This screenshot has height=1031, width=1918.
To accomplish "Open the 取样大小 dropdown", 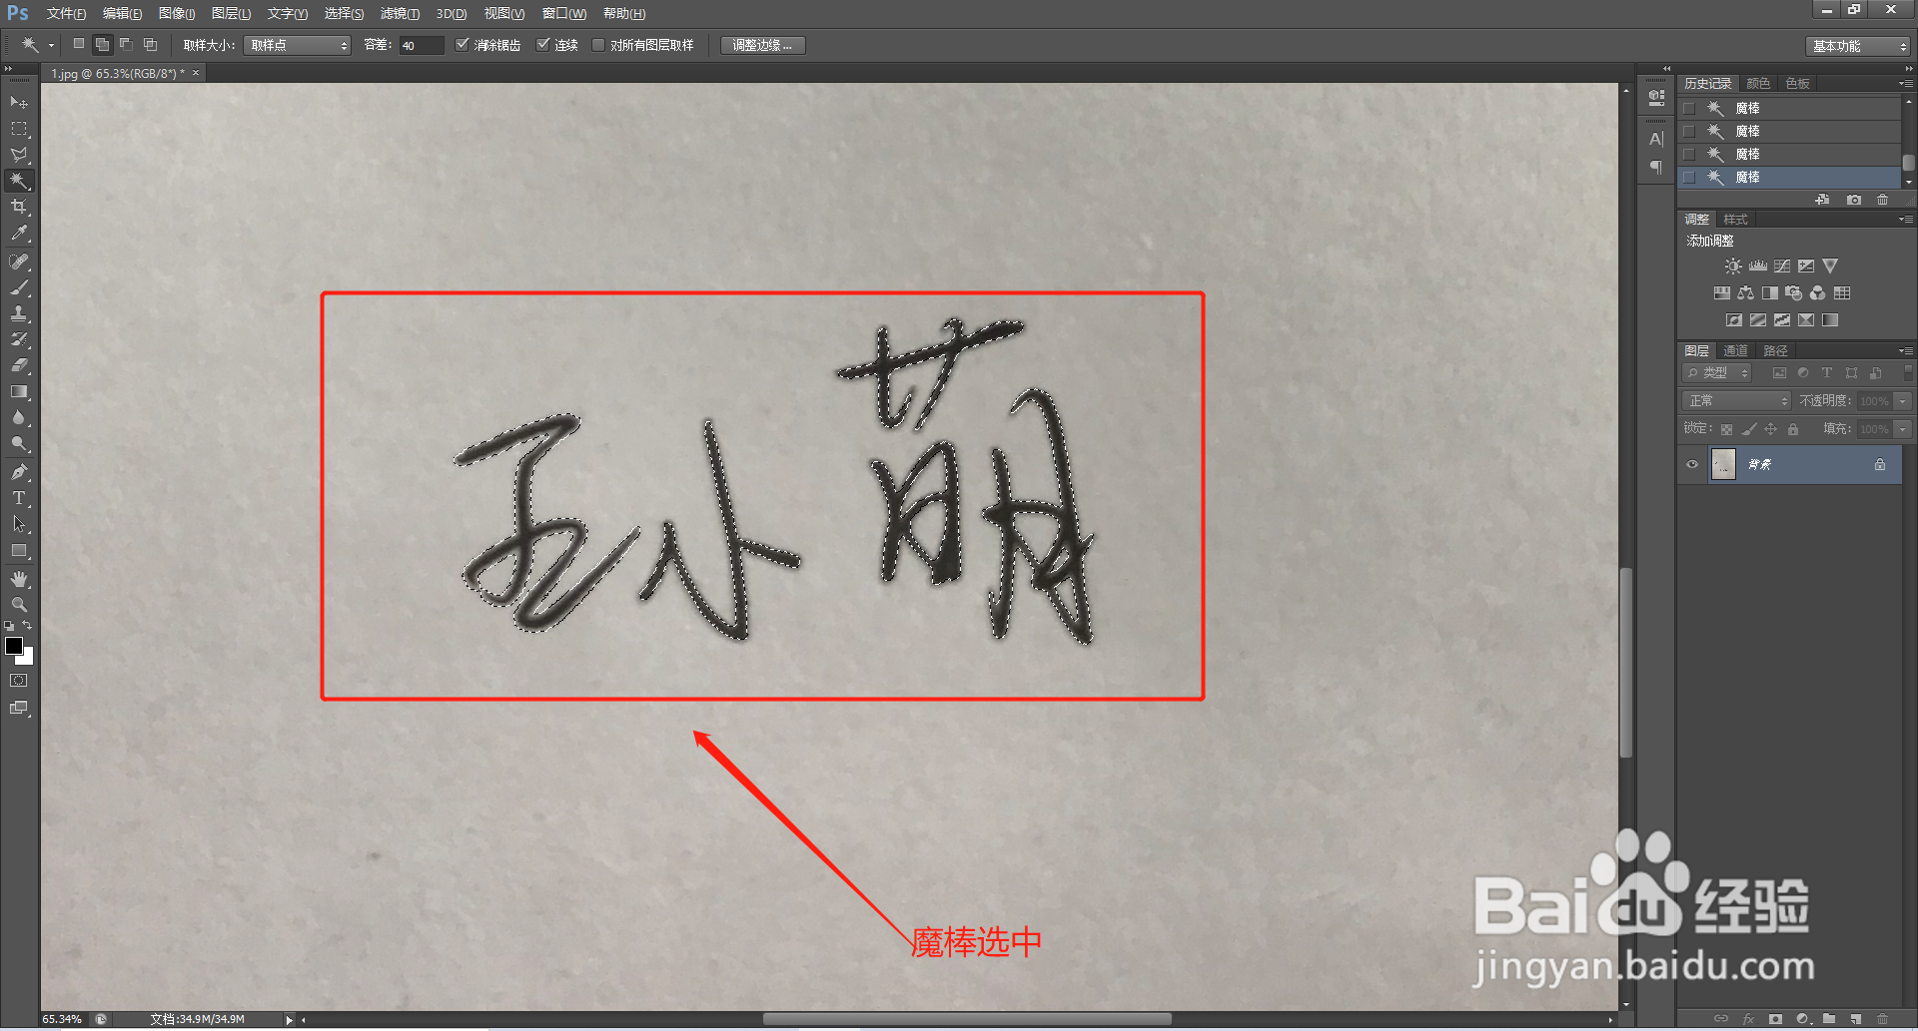I will [x=297, y=45].
